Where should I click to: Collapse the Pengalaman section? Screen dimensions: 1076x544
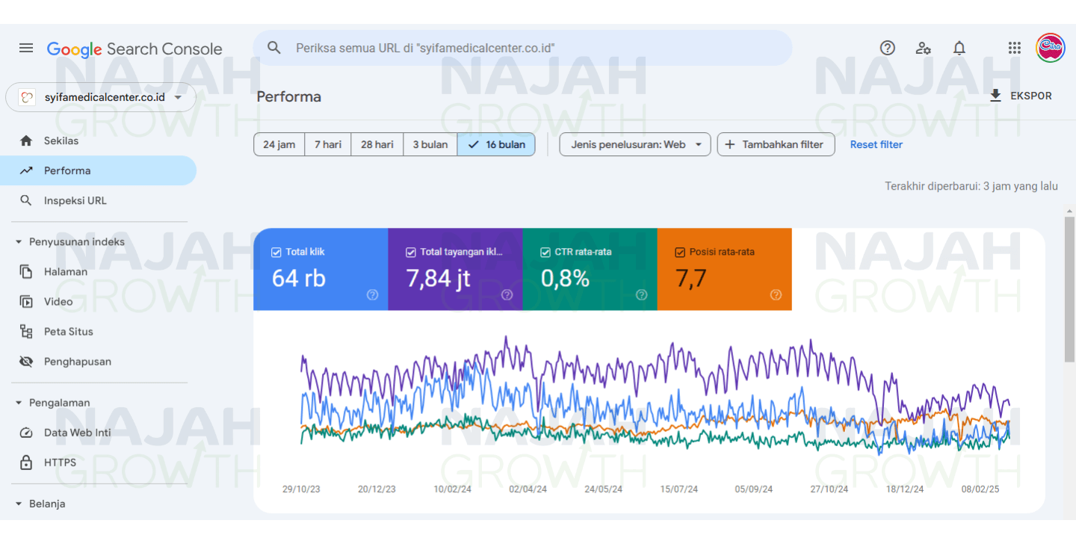pyautogui.click(x=54, y=402)
